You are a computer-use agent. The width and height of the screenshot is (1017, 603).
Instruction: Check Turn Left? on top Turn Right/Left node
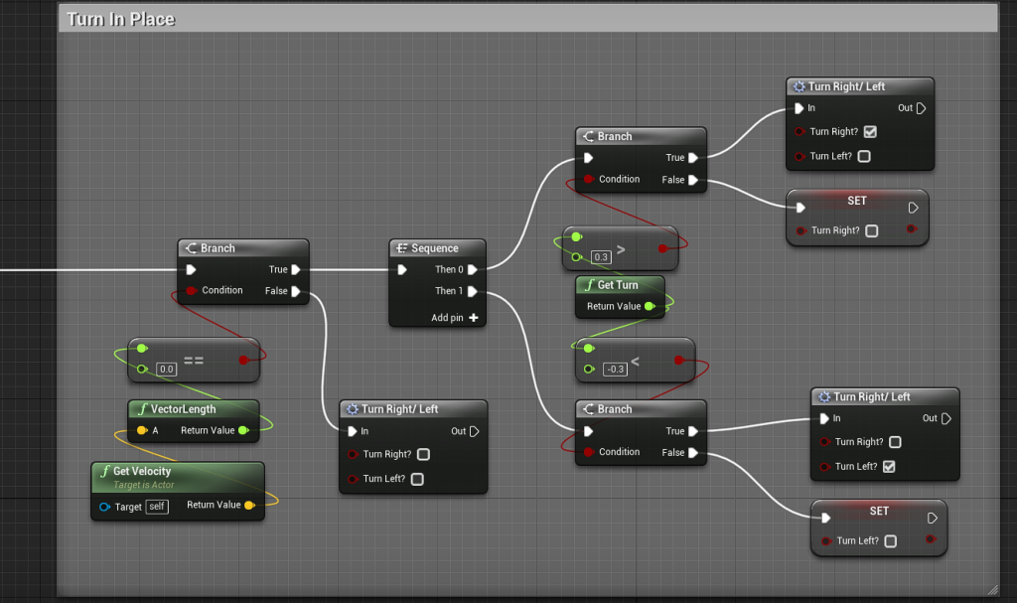[864, 156]
